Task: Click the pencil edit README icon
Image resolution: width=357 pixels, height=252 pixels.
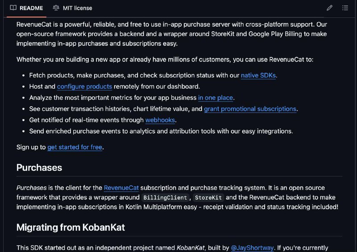Action: (329, 8)
